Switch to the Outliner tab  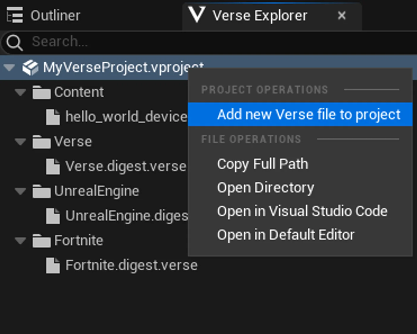tap(55, 15)
